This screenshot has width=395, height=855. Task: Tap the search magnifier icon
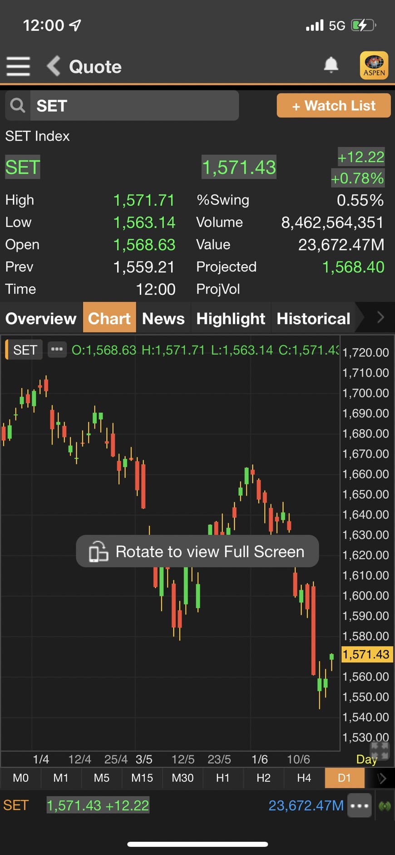click(18, 105)
